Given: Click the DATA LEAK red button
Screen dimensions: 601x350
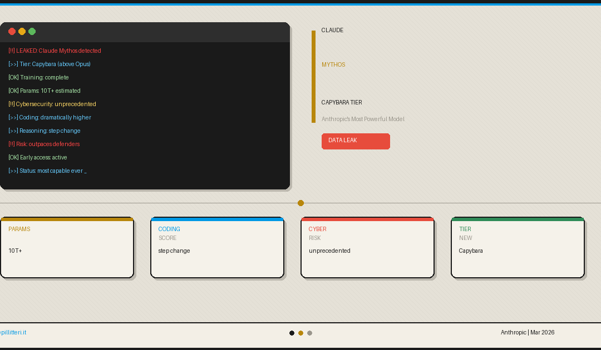Looking at the screenshot, I should [356, 141].
